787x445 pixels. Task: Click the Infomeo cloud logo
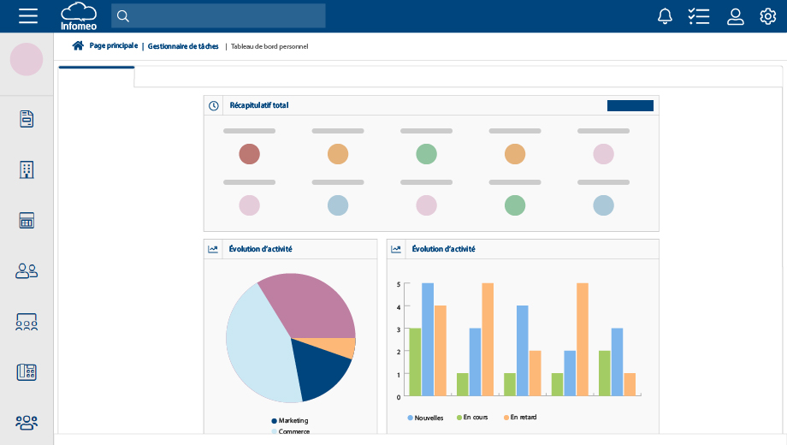click(79, 16)
